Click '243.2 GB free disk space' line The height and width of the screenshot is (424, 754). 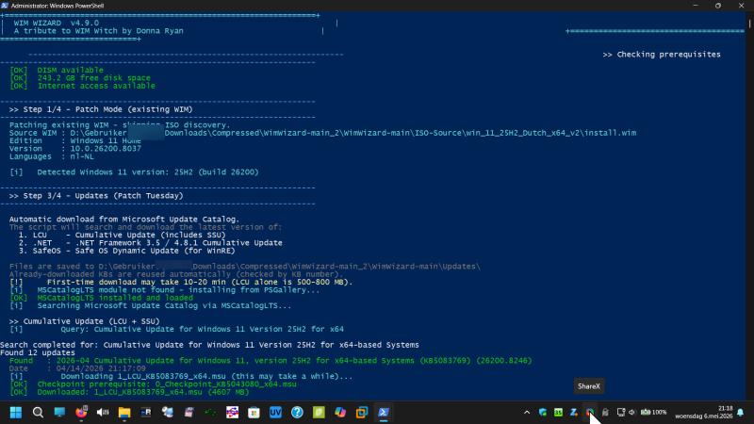click(80, 78)
